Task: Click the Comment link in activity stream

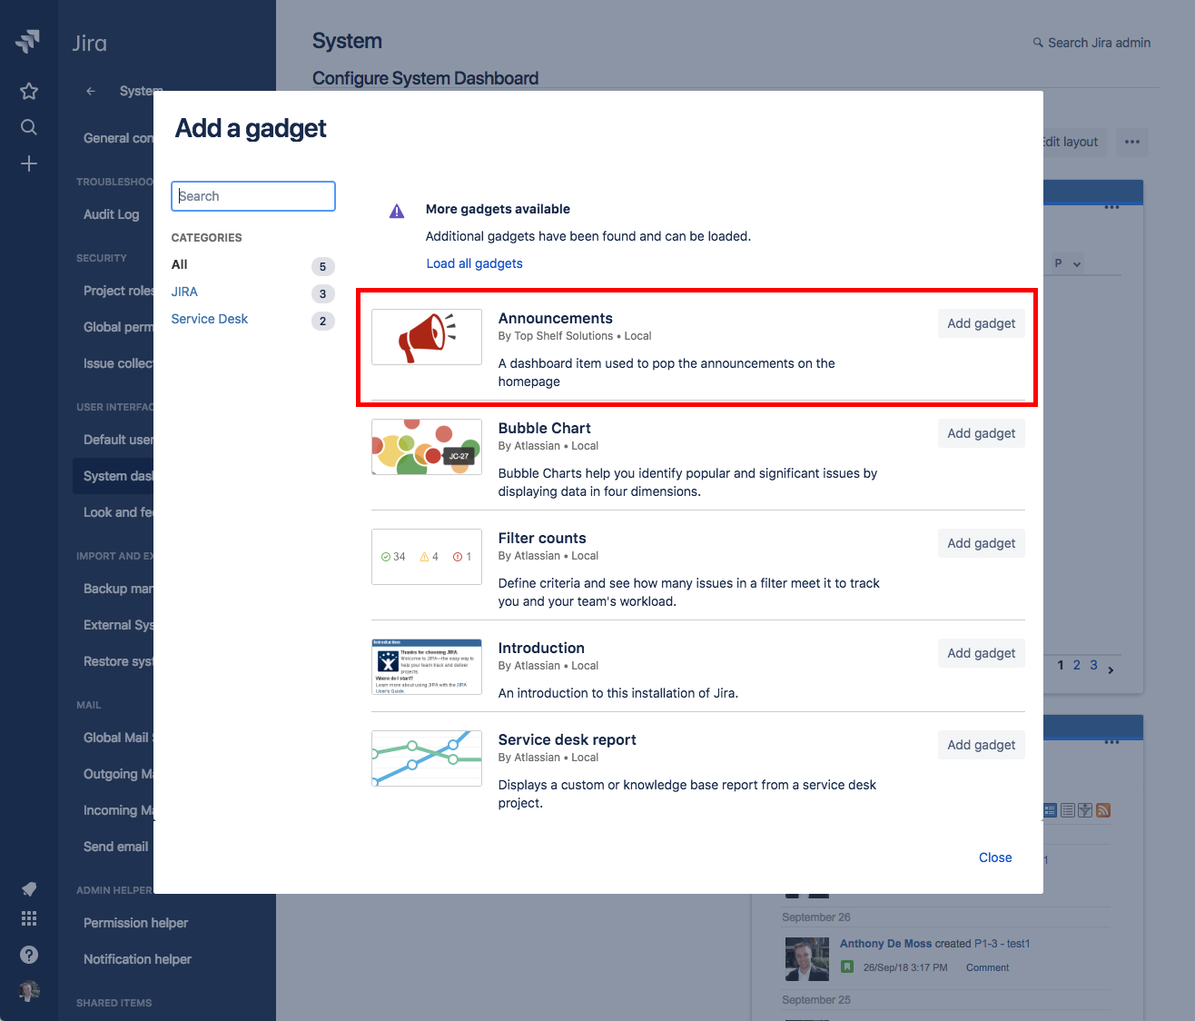Action: coord(987,967)
